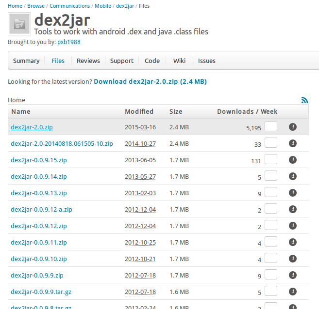The height and width of the screenshot is (309, 319).
Task: Click the Home breadcrumb link
Action: [15, 6]
